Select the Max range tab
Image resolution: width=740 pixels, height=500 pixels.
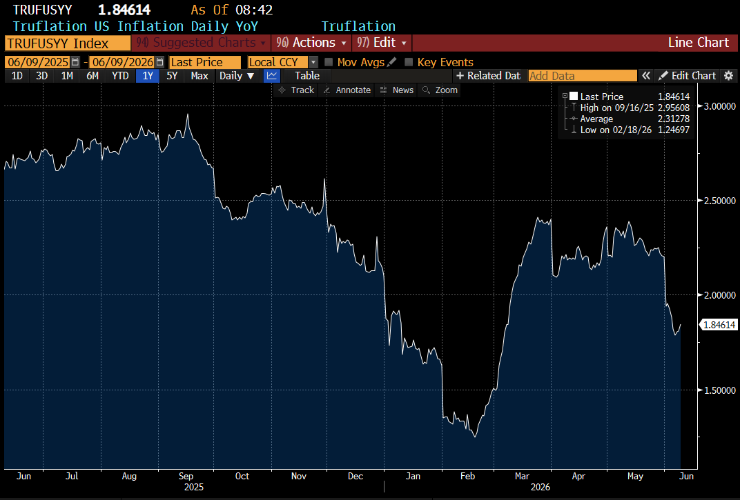point(199,75)
